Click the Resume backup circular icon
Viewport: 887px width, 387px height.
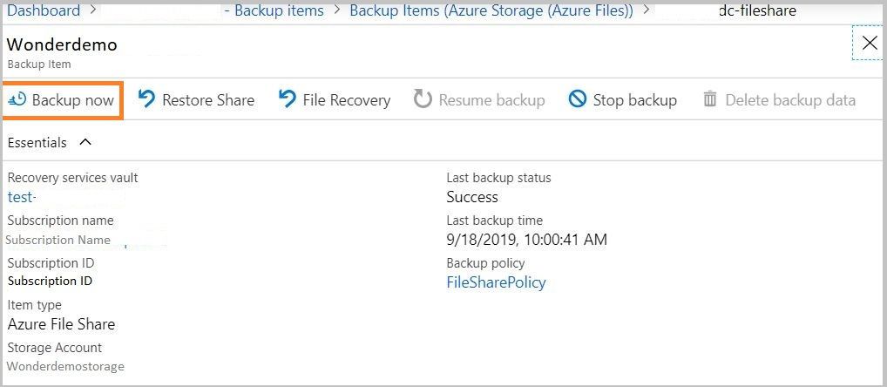tap(423, 99)
